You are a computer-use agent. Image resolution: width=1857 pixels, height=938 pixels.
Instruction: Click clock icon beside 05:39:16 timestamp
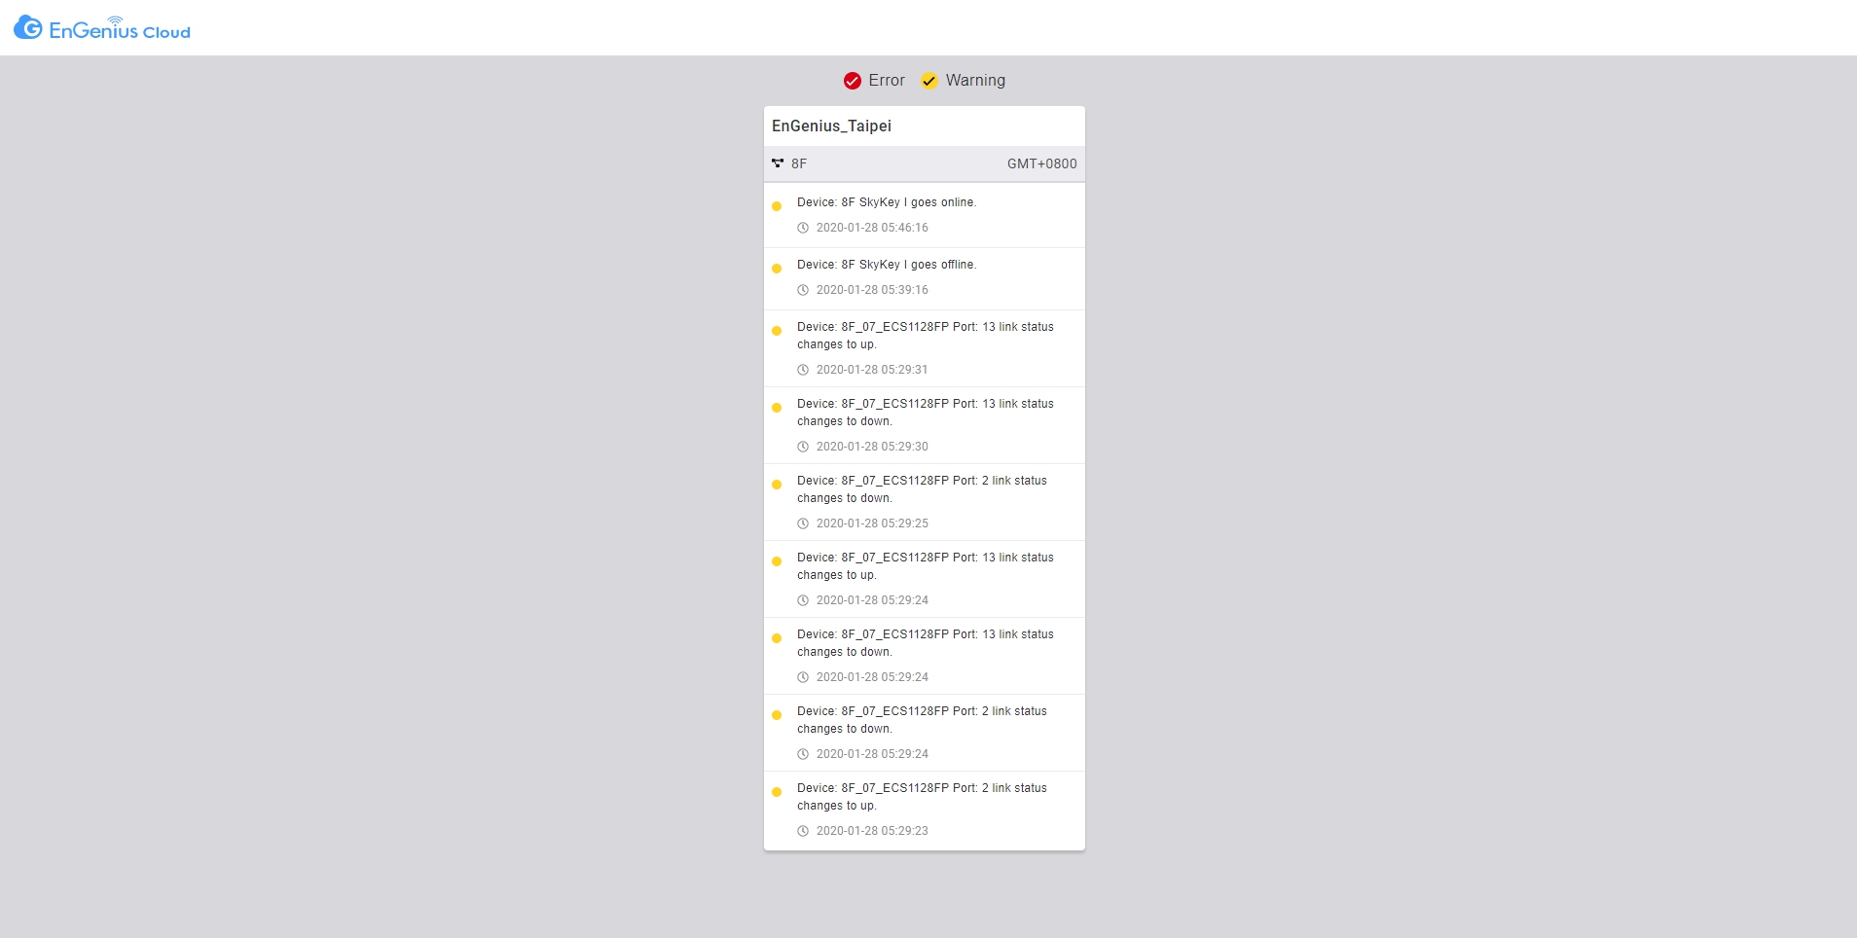(x=803, y=290)
